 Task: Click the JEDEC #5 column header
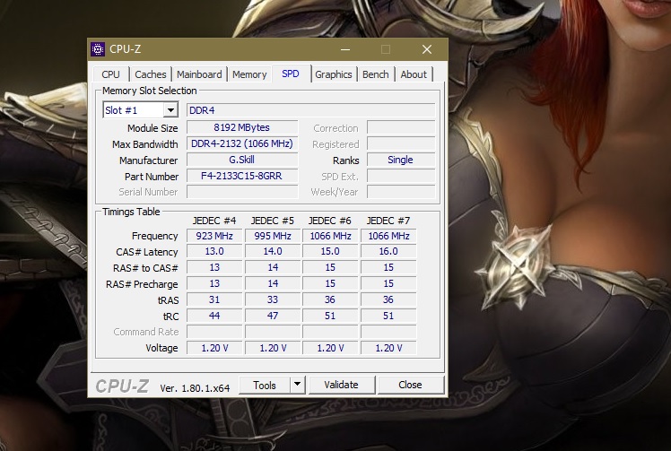273,221
